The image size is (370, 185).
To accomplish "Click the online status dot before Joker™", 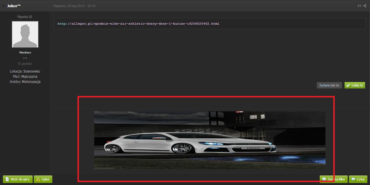I will point(4,6).
